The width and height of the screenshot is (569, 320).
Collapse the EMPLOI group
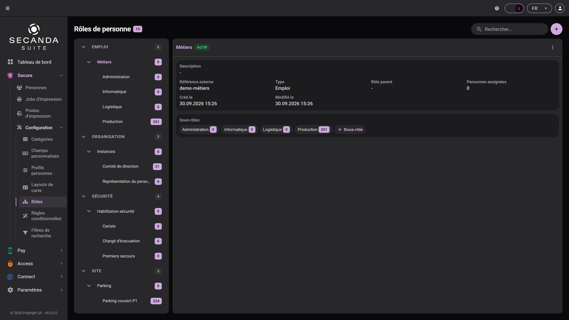84,47
